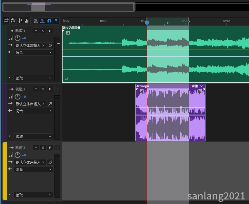Open 声像 dropdown on dazhangfu clip
The width and height of the screenshot is (249, 204).
coord(201,86)
